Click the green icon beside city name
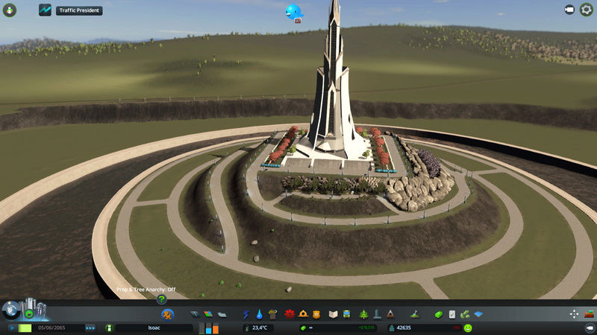Viewport: 597px width, 335px height. coord(109,328)
